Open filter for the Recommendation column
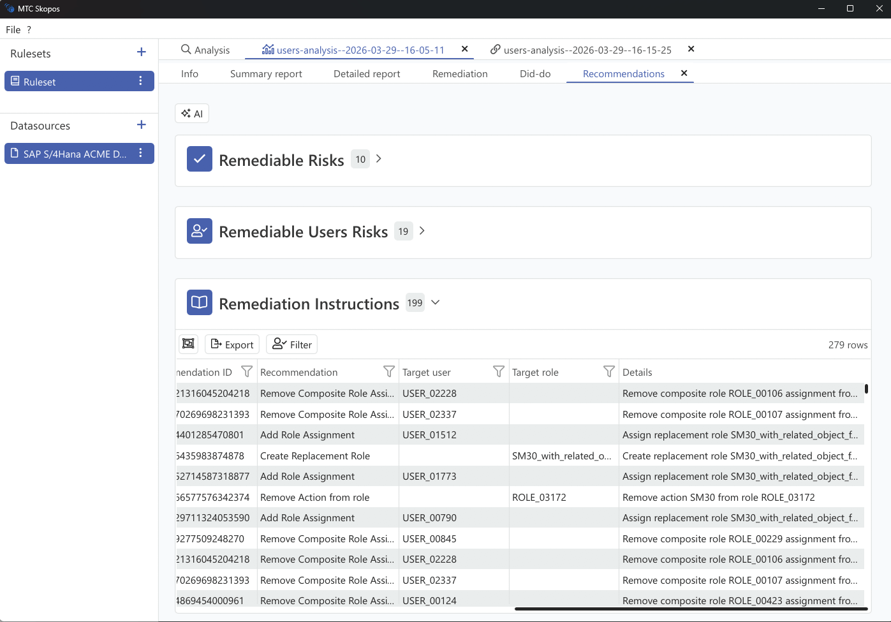891x622 pixels. coord(389,371)
